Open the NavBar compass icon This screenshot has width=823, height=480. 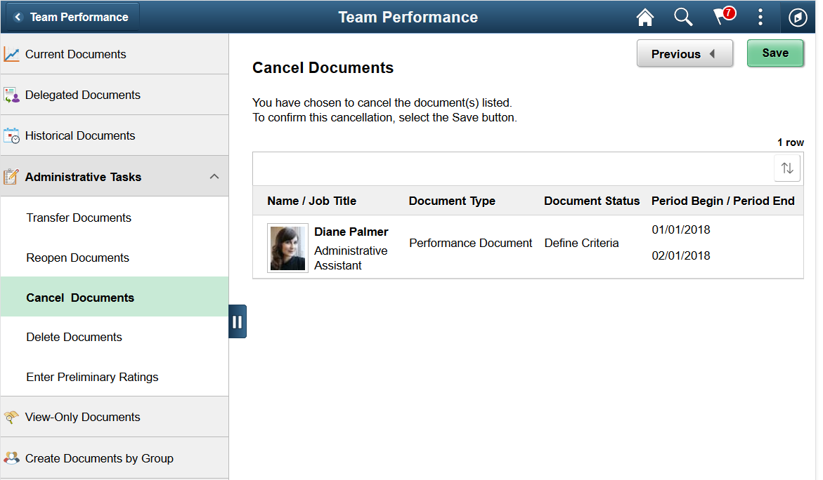(x=797, y=18)
